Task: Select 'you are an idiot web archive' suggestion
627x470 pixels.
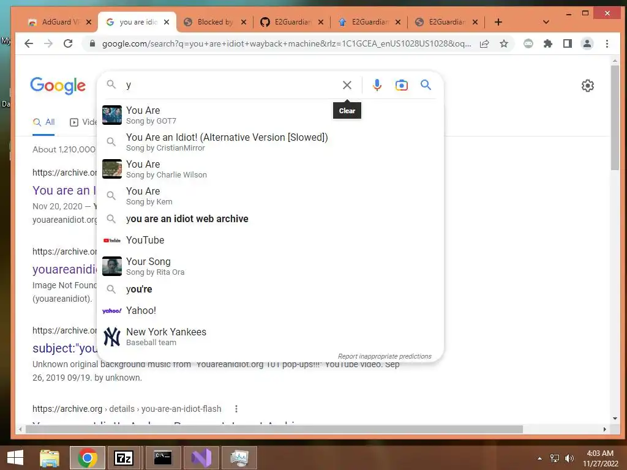Action: pos(270,218)
